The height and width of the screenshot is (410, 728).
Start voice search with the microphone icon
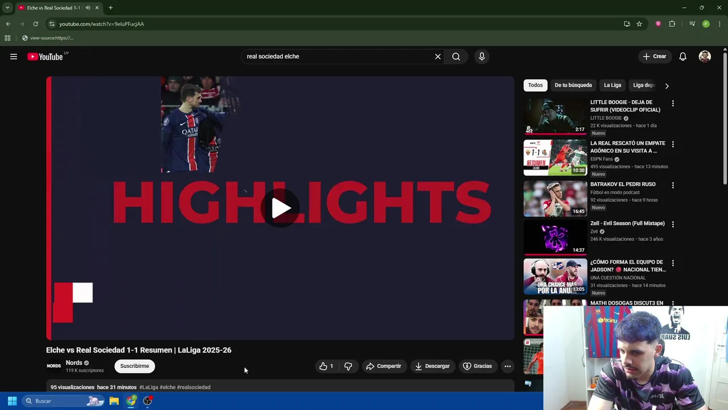pos(482,56)
